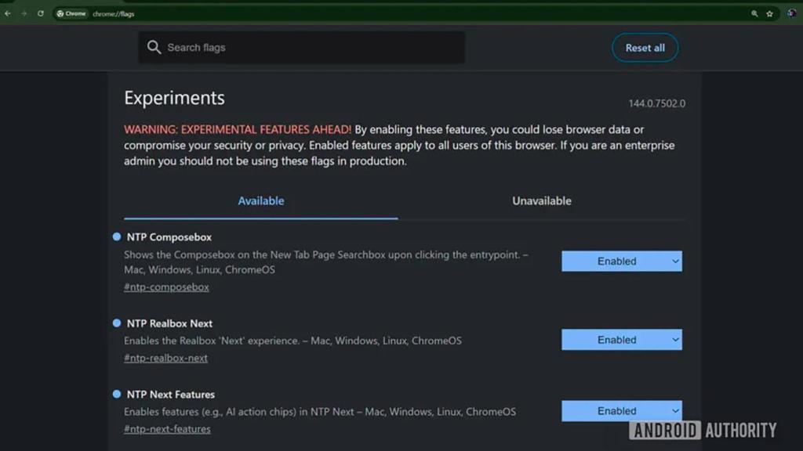Select the Available tab

tap(260, 200)
